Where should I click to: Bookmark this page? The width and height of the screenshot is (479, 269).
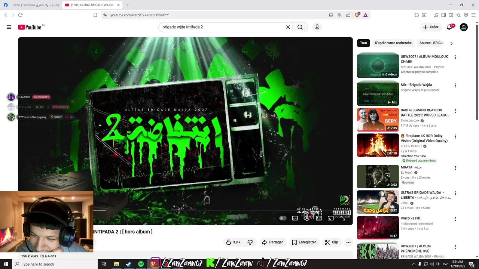95,15
